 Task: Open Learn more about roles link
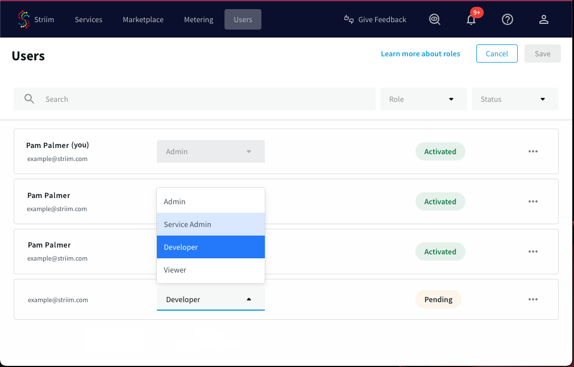[x=420, y=53]
